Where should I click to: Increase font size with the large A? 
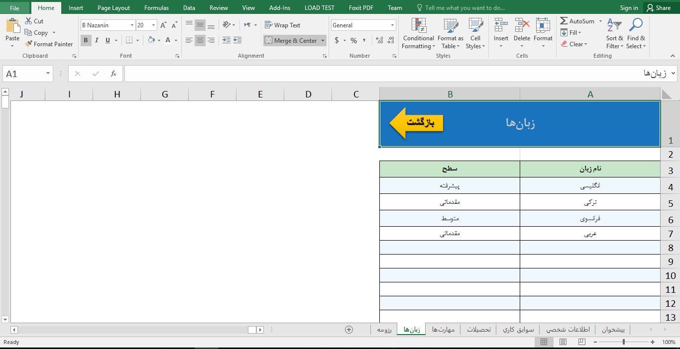[164, 25]
